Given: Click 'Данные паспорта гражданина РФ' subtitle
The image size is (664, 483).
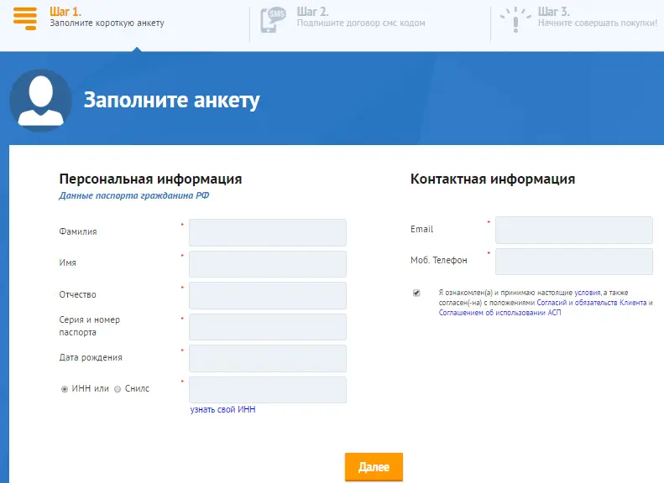Looking at the screenshot, I should coord(133,195).
